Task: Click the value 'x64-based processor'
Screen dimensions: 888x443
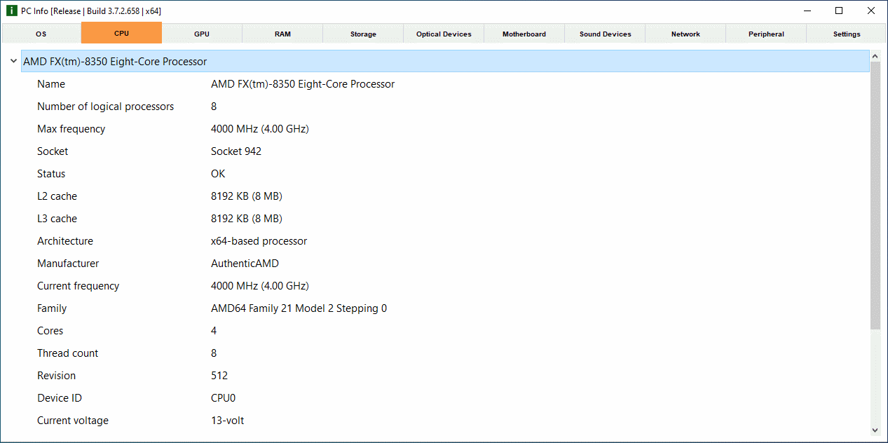Action: pos(259,241)
